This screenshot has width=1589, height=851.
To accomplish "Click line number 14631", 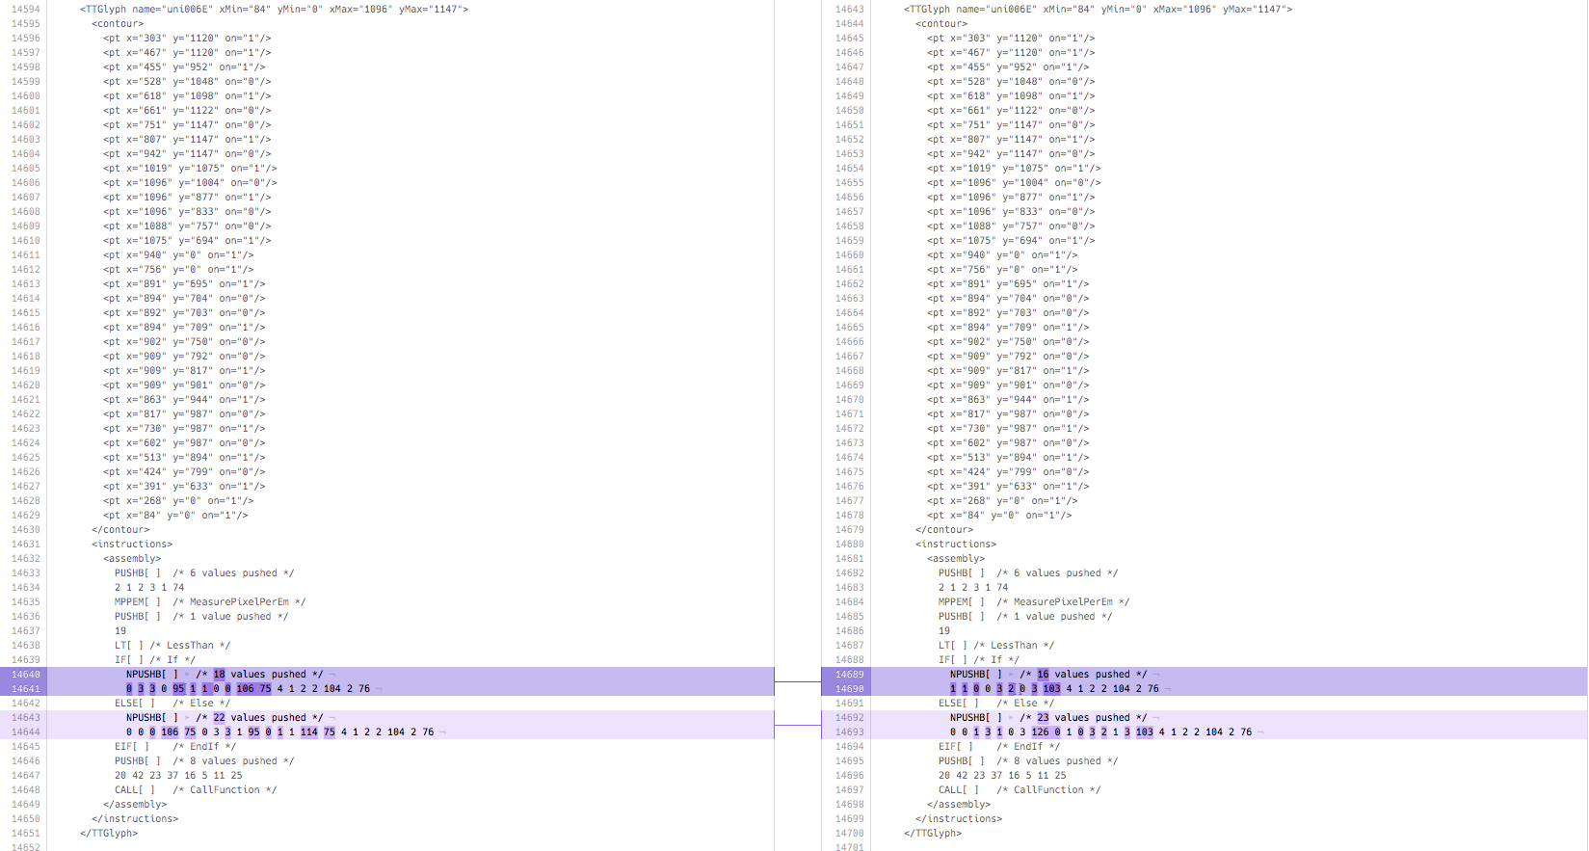I will [26, 545].
